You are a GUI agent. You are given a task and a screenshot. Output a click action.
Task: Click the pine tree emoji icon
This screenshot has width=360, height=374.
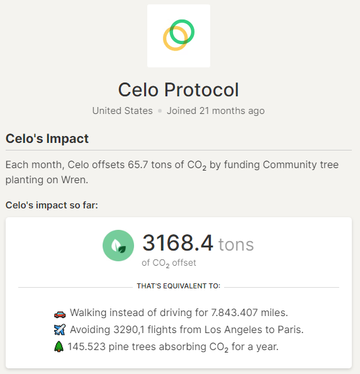59,346
